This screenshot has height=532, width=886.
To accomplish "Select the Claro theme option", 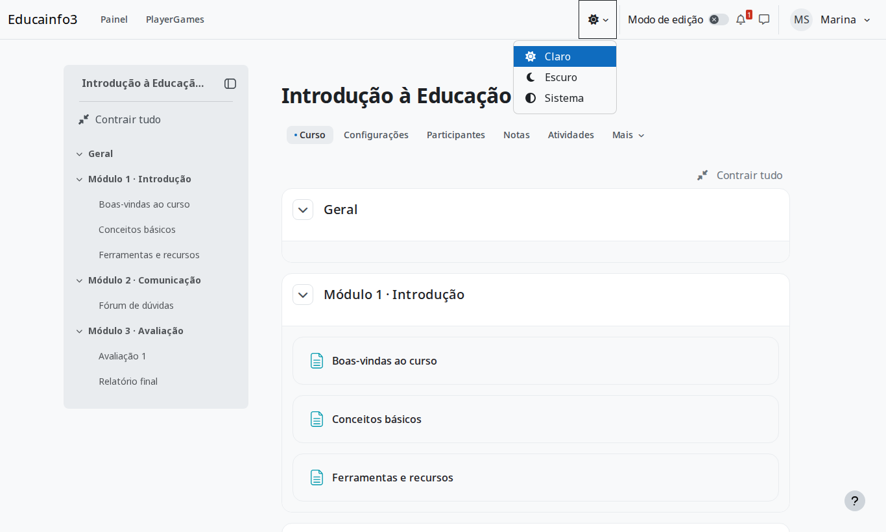I will pos(565,56).
